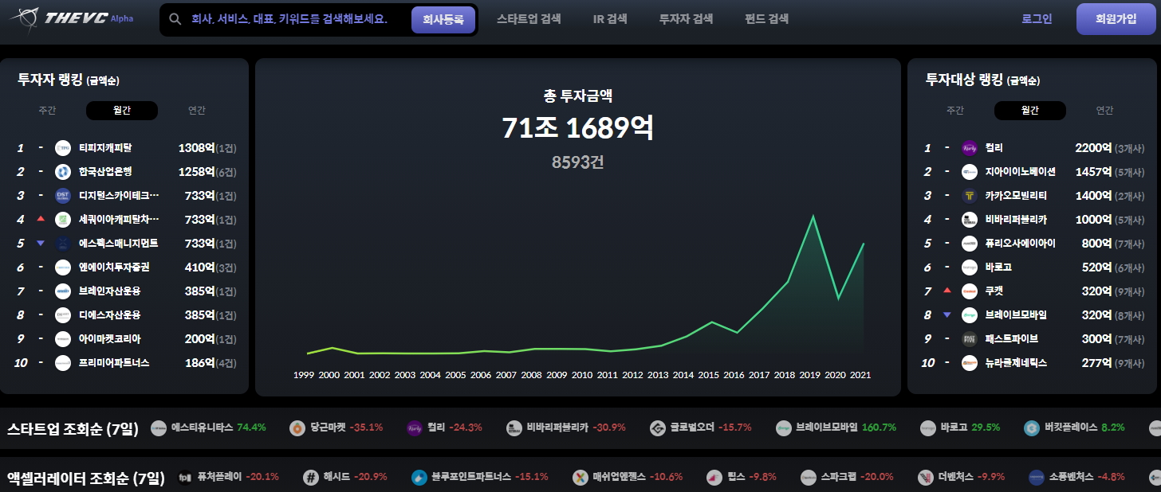
Task: Click the 디에스자산운용 logo icon
Action: pyautogui.click(x=63, y=315)
